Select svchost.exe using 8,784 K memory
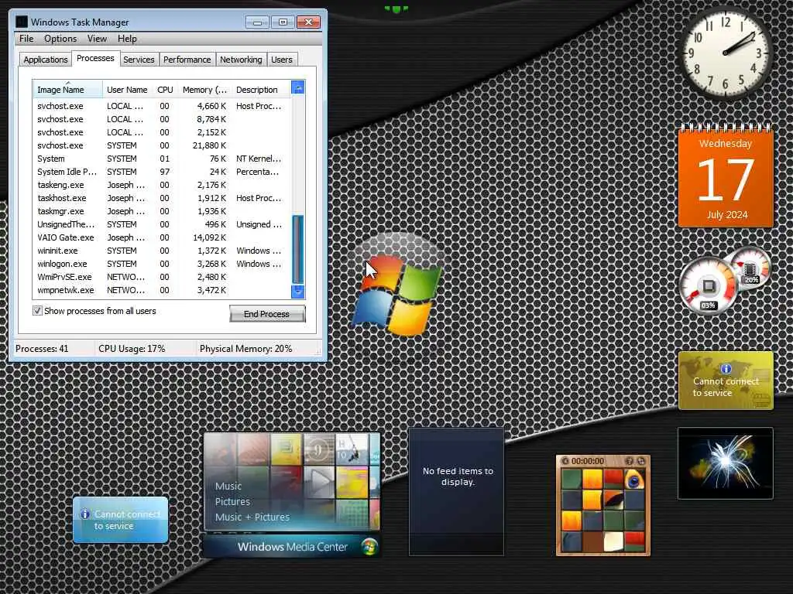Screen dimensions: 793x594 [x=161, y=119]
